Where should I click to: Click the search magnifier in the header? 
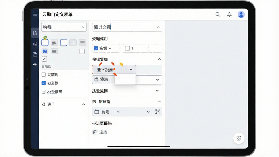click(x=218, y=14)
